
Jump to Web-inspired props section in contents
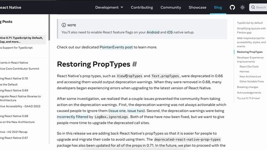click(x=251, y=42)
